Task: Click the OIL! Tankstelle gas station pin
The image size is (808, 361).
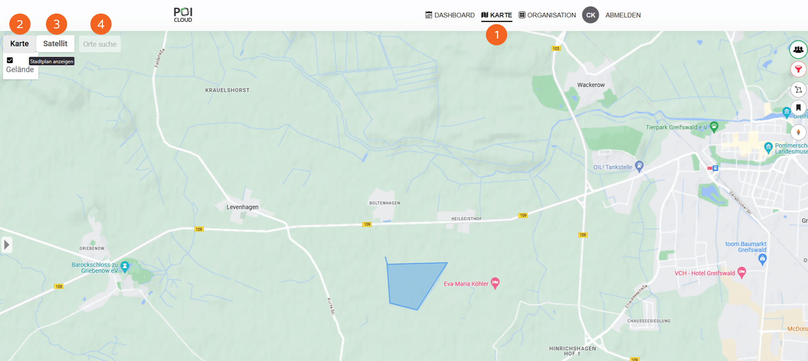Action: pyautogui.click(x=639, y=166)
